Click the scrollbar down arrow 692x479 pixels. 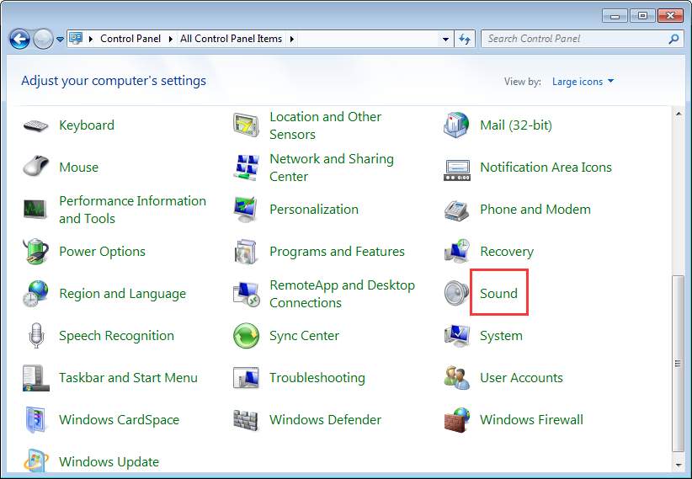[678, 465]
